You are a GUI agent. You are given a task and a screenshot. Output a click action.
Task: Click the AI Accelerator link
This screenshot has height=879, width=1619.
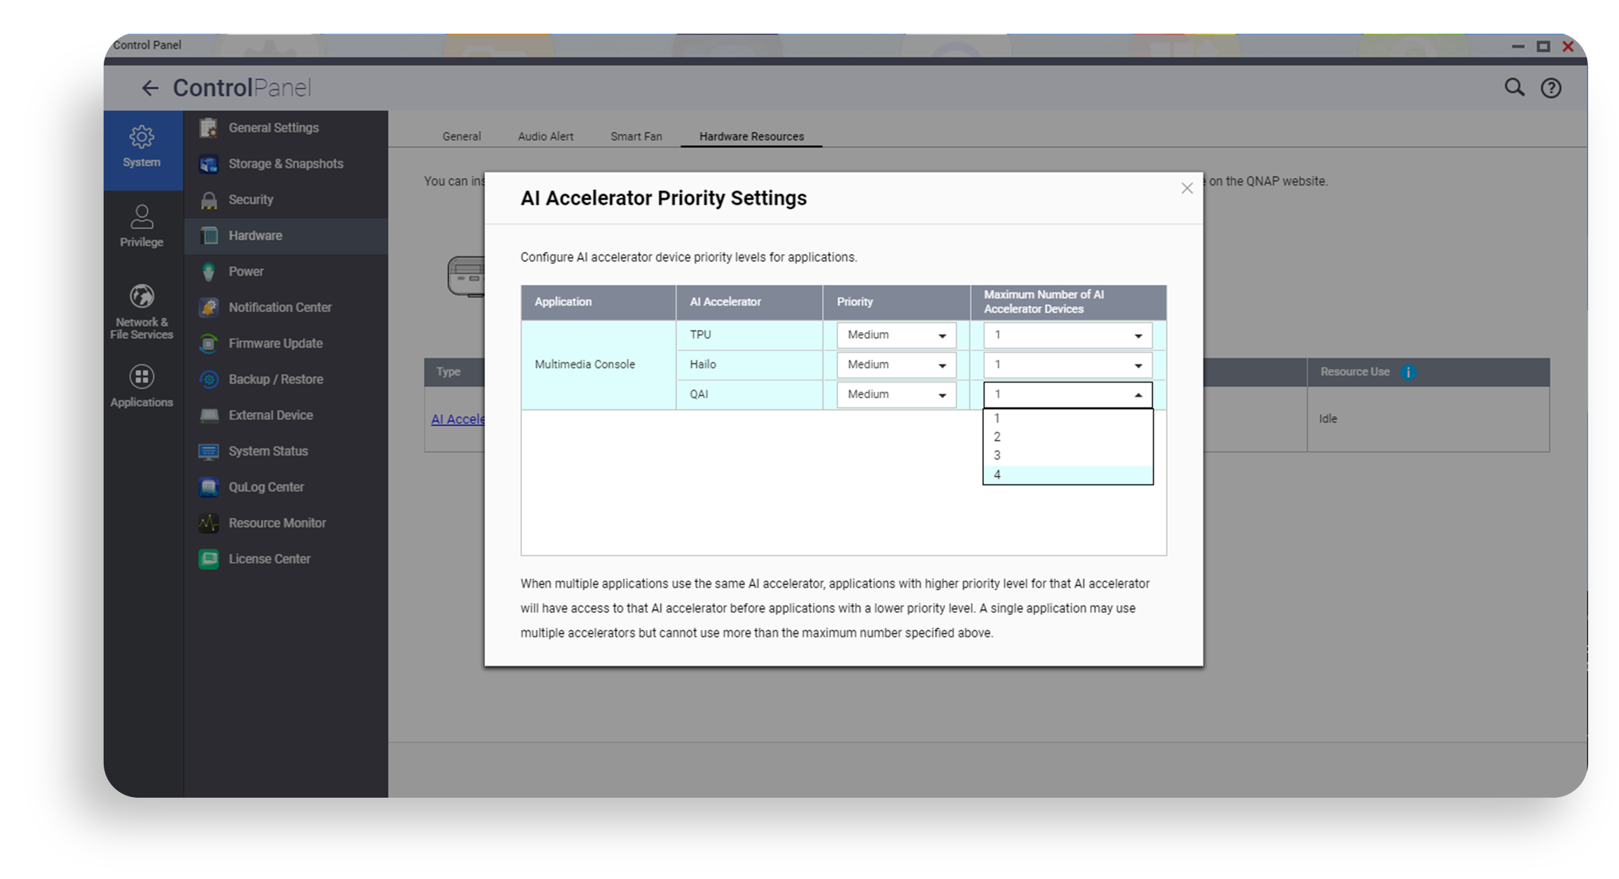click(x=458, y=419)
